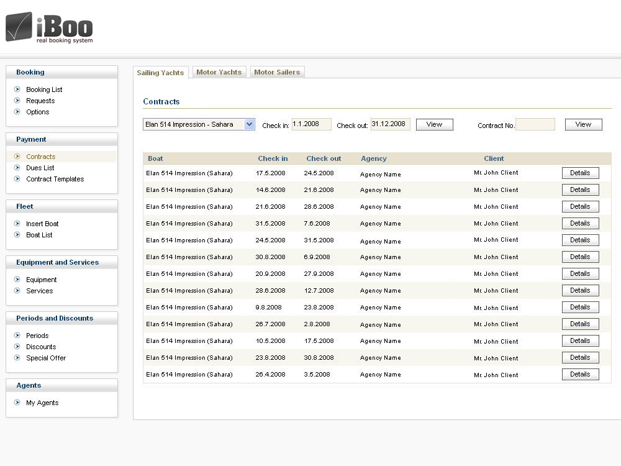Focus the Check in date field
Image resolution: width=621 pixels, height=466 pixels.
311,124
